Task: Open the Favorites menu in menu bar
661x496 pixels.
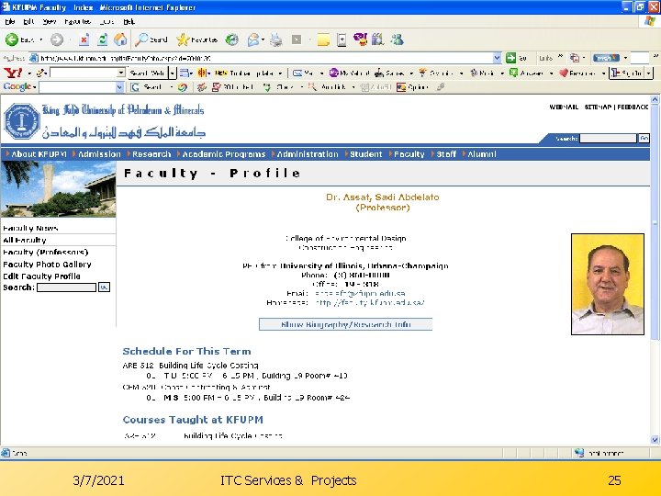Action: [77, 21]
